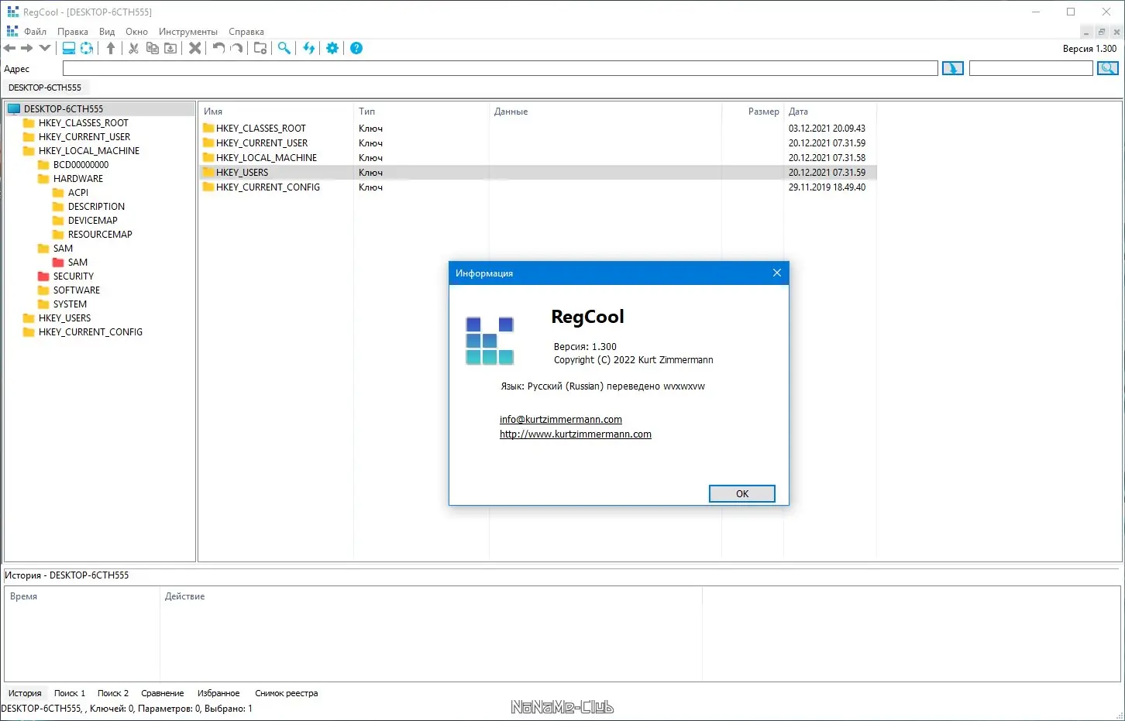1125x721 pixels.
Task: Click the red folder icon of SECURITY
Action: click(x=43, y=276)
